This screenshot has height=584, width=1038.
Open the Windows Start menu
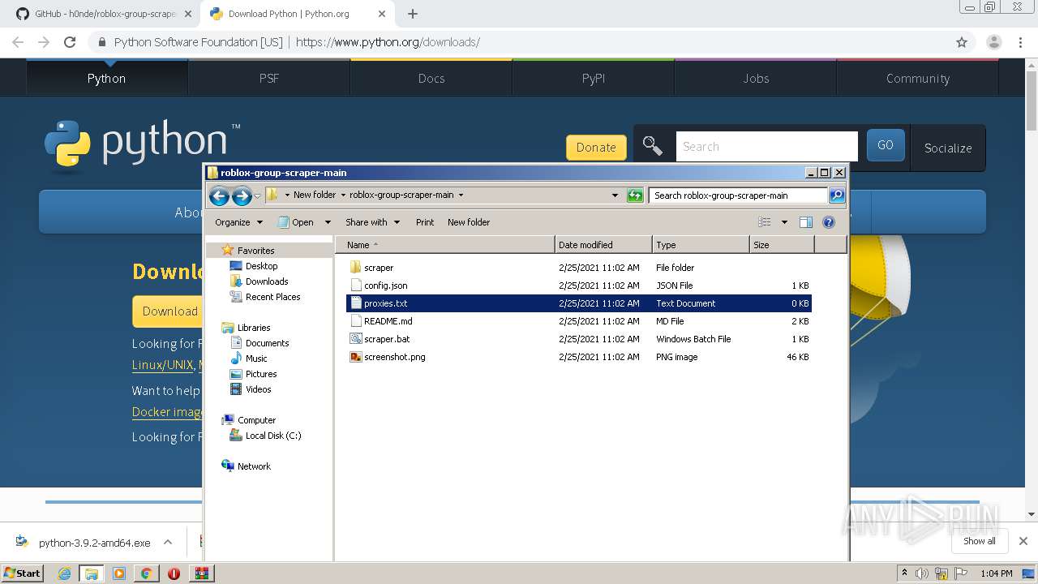(x=23, y=573)
